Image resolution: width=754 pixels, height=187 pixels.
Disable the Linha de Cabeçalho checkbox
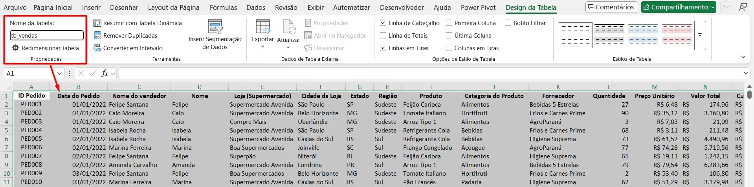pyautogui.click(x=383, y=23)
